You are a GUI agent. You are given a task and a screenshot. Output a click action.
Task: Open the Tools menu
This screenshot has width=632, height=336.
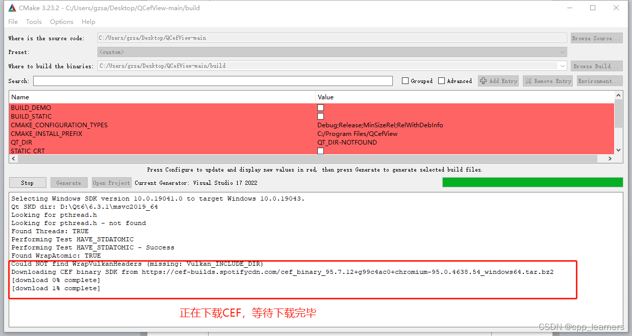pos(34,21)
